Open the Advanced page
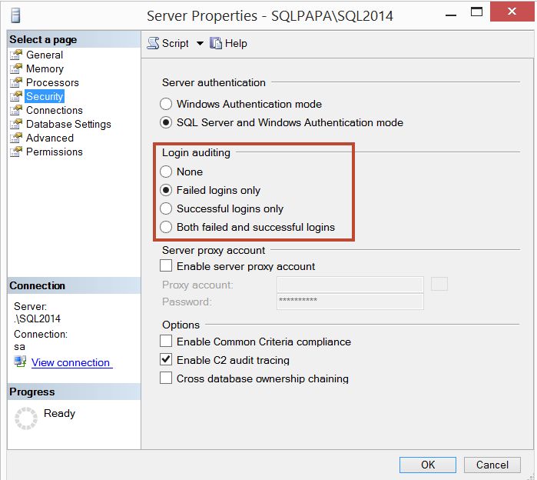Screen dimensions: 537x480 coord(50,138)
